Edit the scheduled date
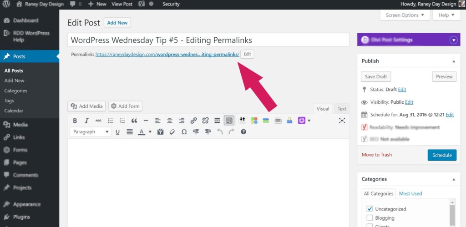The width and height of the screenshot is (466, 227). [x=450, y=115]
